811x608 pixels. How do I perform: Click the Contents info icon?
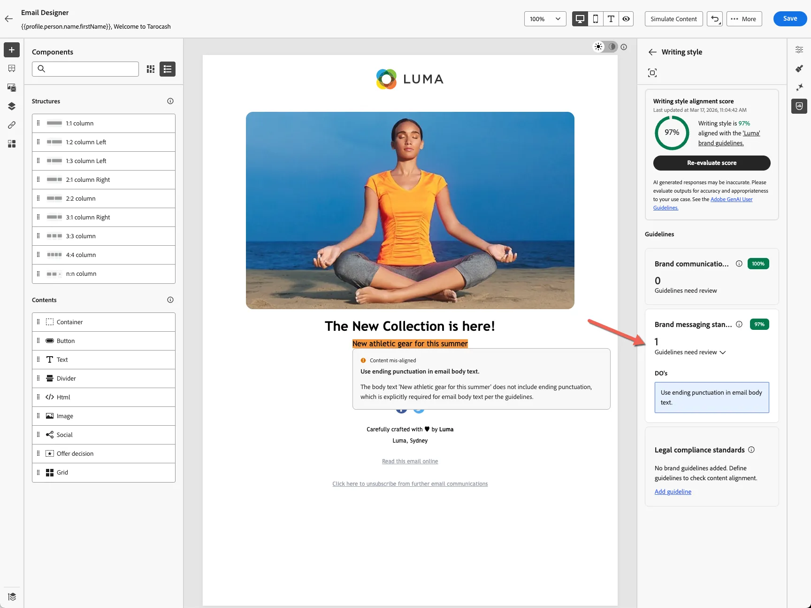[x=170, y=300]
